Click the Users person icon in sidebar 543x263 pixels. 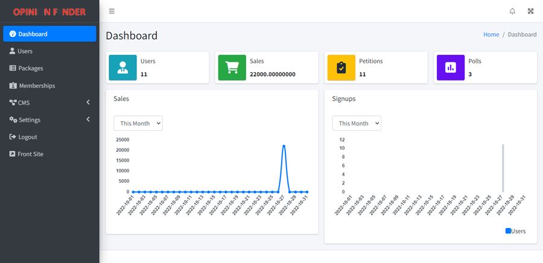12,51
